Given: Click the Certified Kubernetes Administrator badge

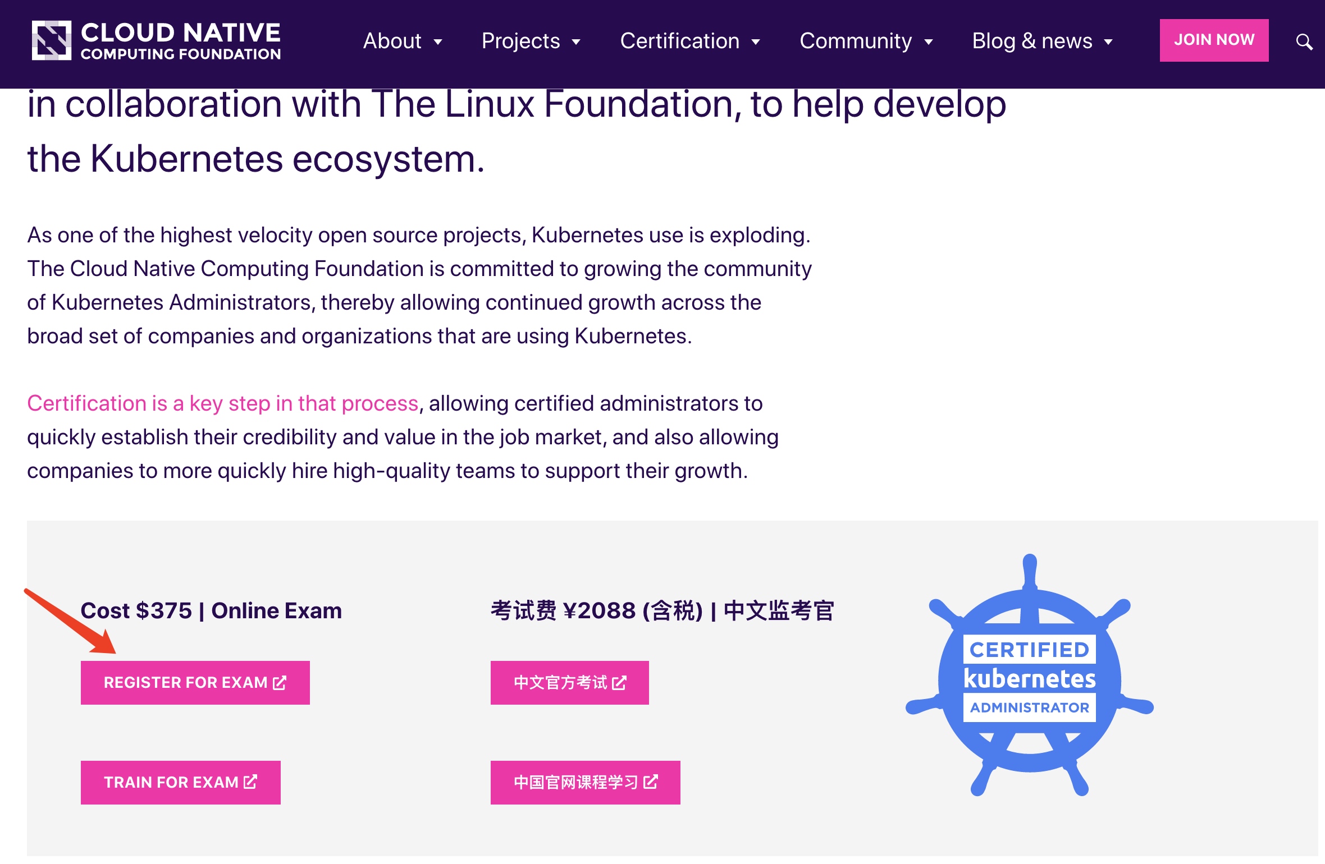Looking at the screenshot, I should 1029,675.
